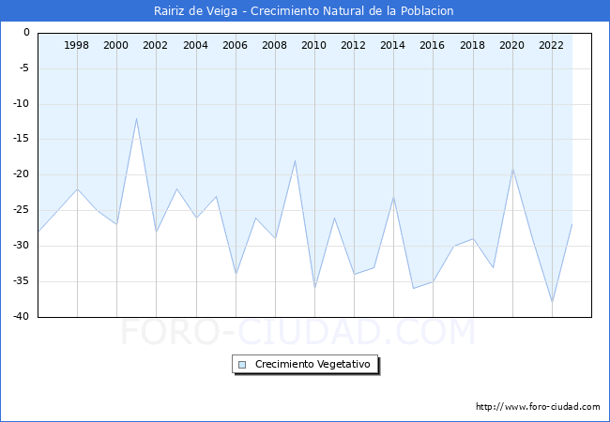610x422 pixels.
Task: Click the y-axis value -35
Action: pyautogui.click(x=22, y=280)
